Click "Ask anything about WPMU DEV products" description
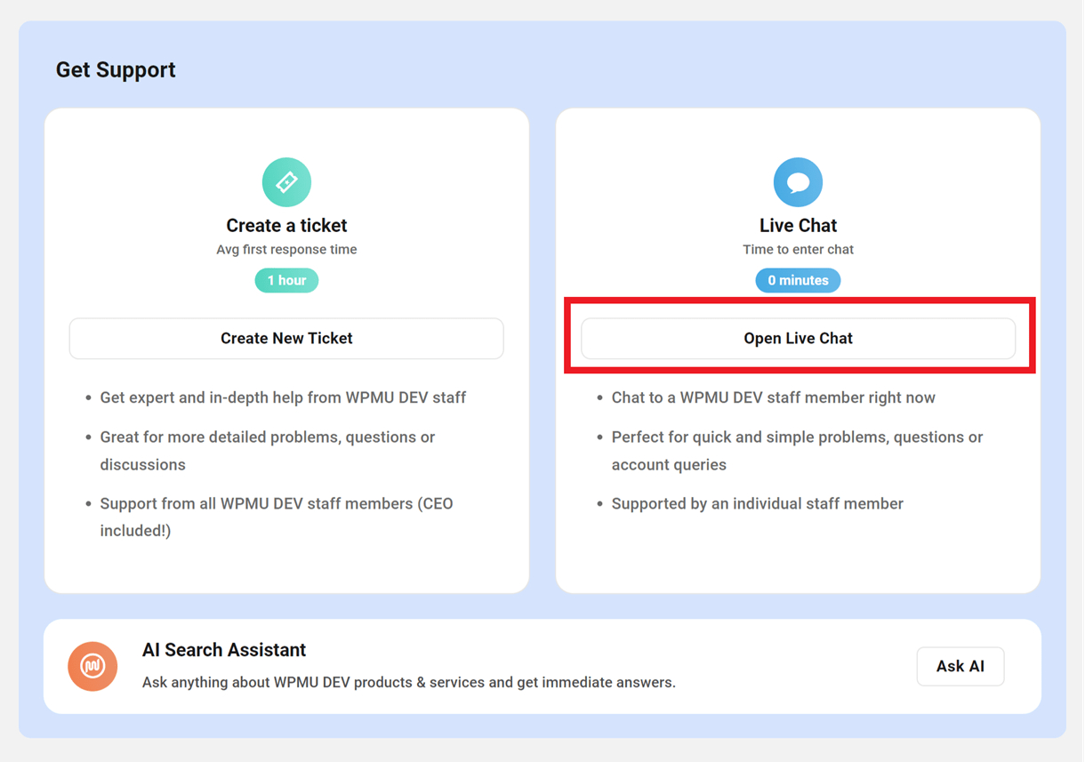Screen dimensions: 1085x762 (x=409, y=683)
